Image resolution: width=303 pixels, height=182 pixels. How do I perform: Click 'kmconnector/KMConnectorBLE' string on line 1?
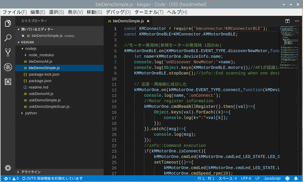(x=228, y=29)
